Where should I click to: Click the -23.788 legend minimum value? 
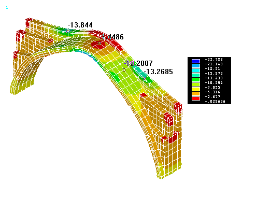pos(214,60)
